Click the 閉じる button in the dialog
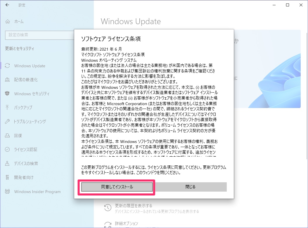Viewport: 308px width, 228px height. (190, 187)
